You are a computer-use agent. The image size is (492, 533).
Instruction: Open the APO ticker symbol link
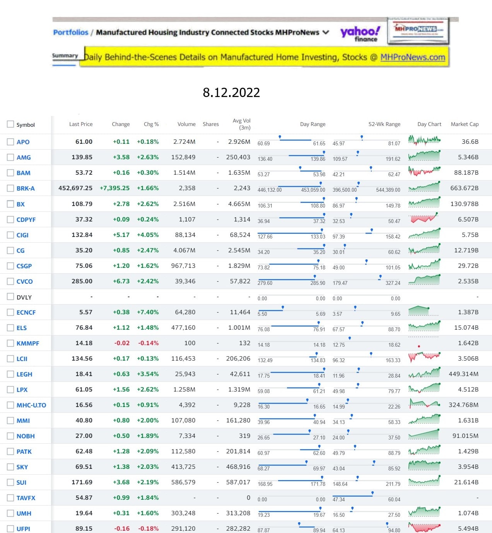[x=23, y=142]
